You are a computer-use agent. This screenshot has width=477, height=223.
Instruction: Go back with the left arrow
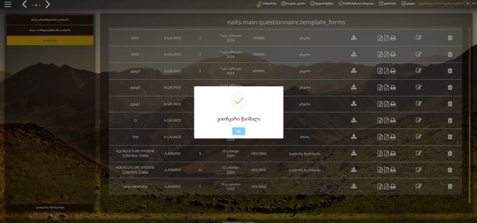click(25, 4)
